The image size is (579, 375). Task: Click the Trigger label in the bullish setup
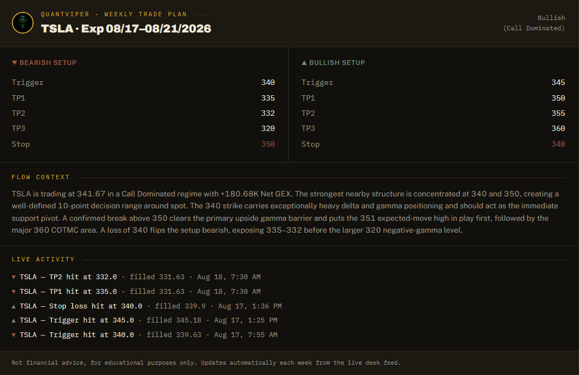tap(317, 83)
